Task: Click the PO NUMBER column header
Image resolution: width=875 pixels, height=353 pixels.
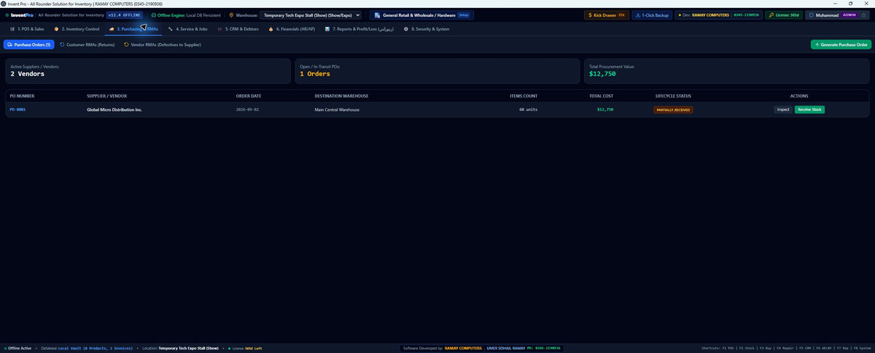Action: (22, 96)
